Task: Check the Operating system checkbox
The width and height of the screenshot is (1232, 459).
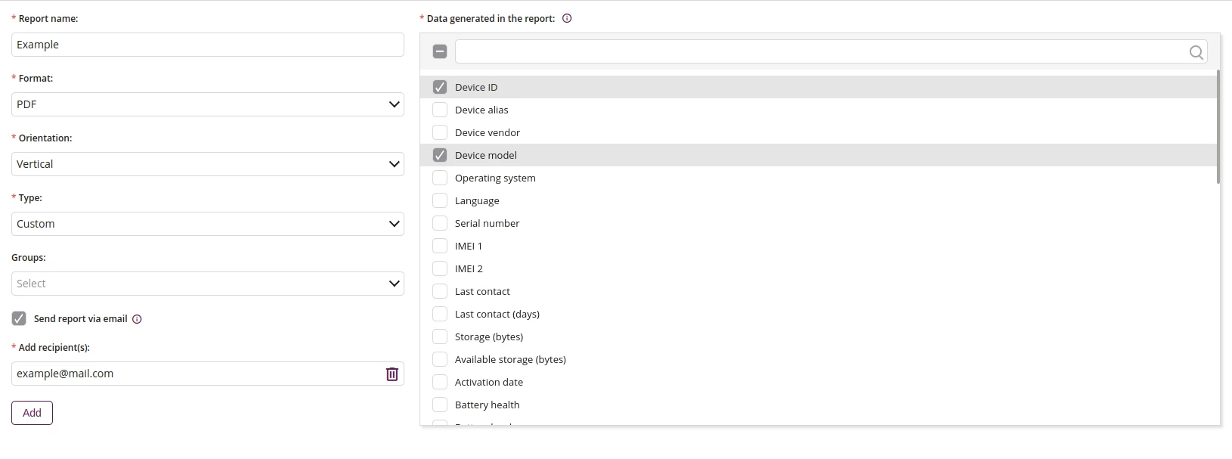Action: (x=440, y=178)
